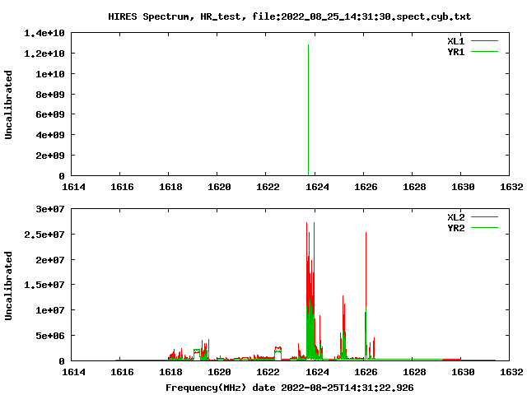Click the 1628 tick label under top plot
The image size is (527, 395).
point(414,187)
